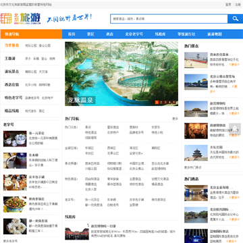Switch to carousel slide 1

coord(157,103)
